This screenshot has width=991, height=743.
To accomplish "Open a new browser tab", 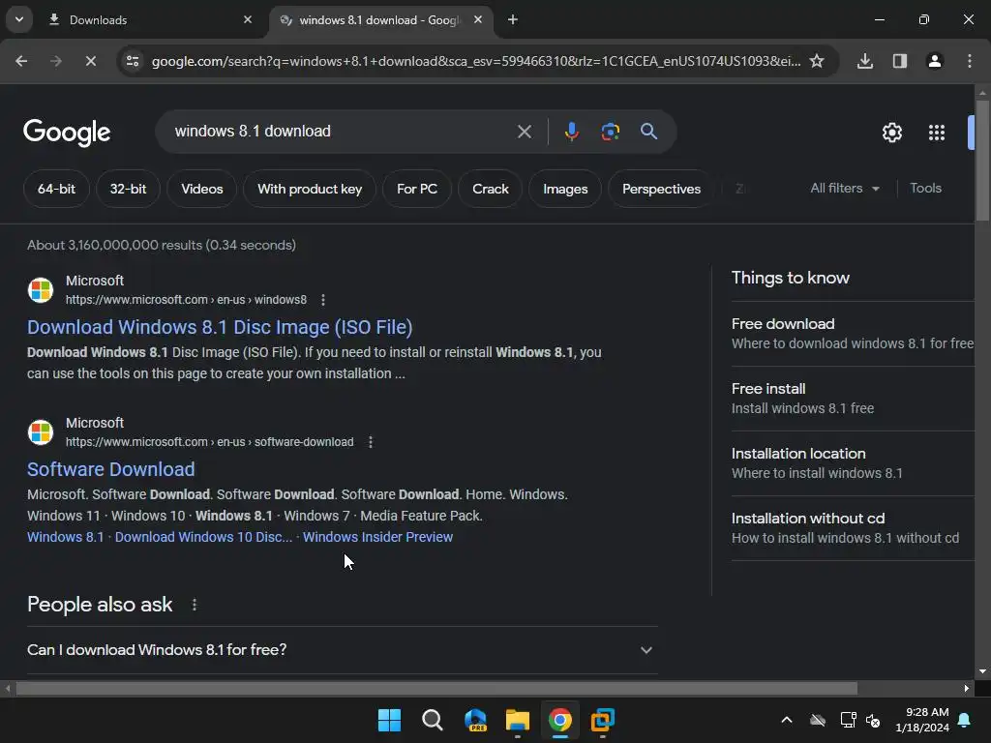I will pos(513,19).
